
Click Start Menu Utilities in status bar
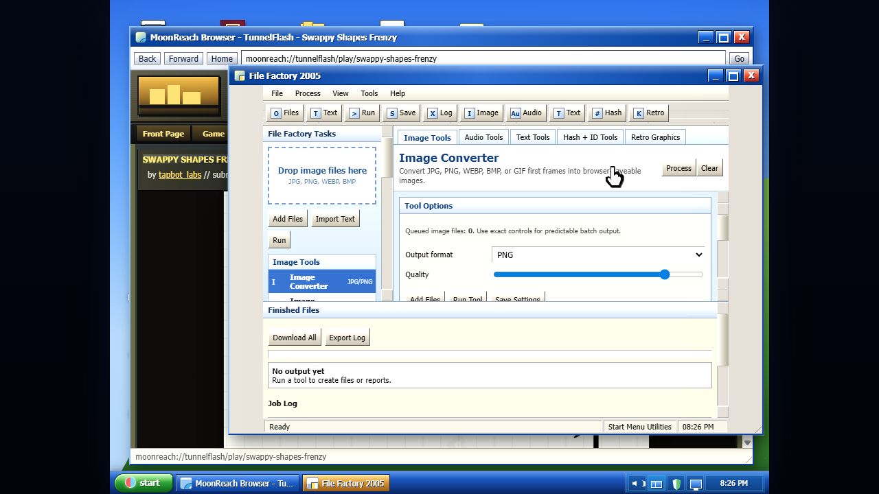(x=639, y=427)
